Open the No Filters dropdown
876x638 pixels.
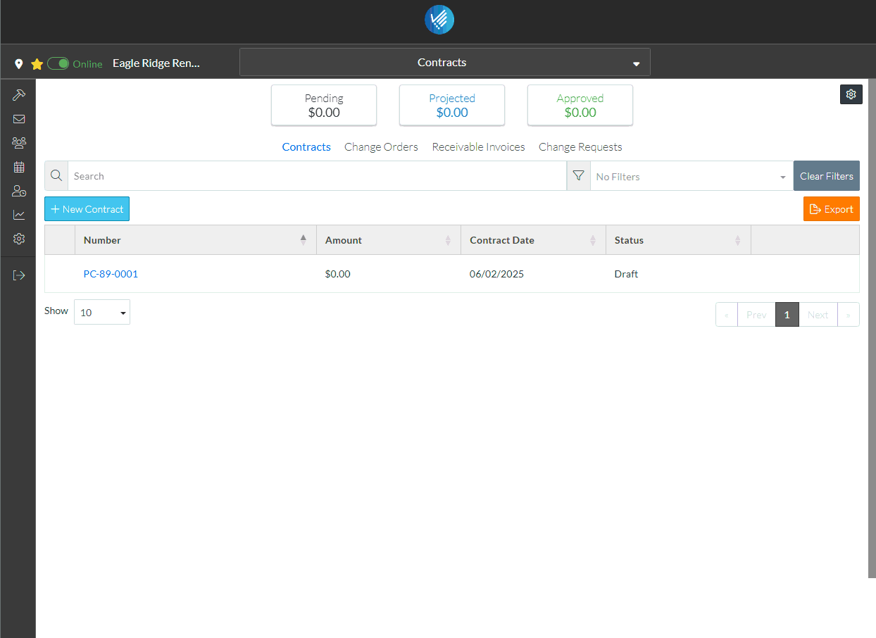(692, 176)
